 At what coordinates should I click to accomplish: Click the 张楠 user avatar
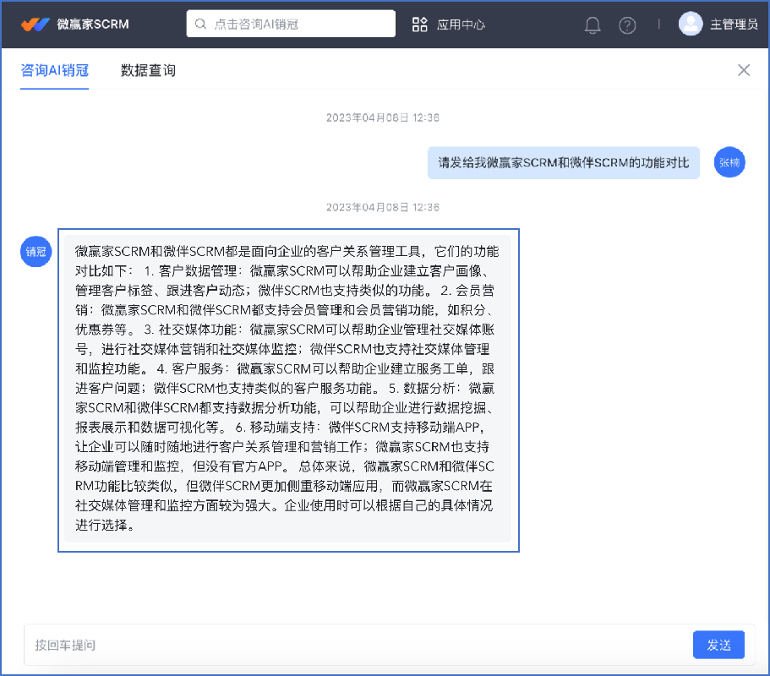click(729, 162)
